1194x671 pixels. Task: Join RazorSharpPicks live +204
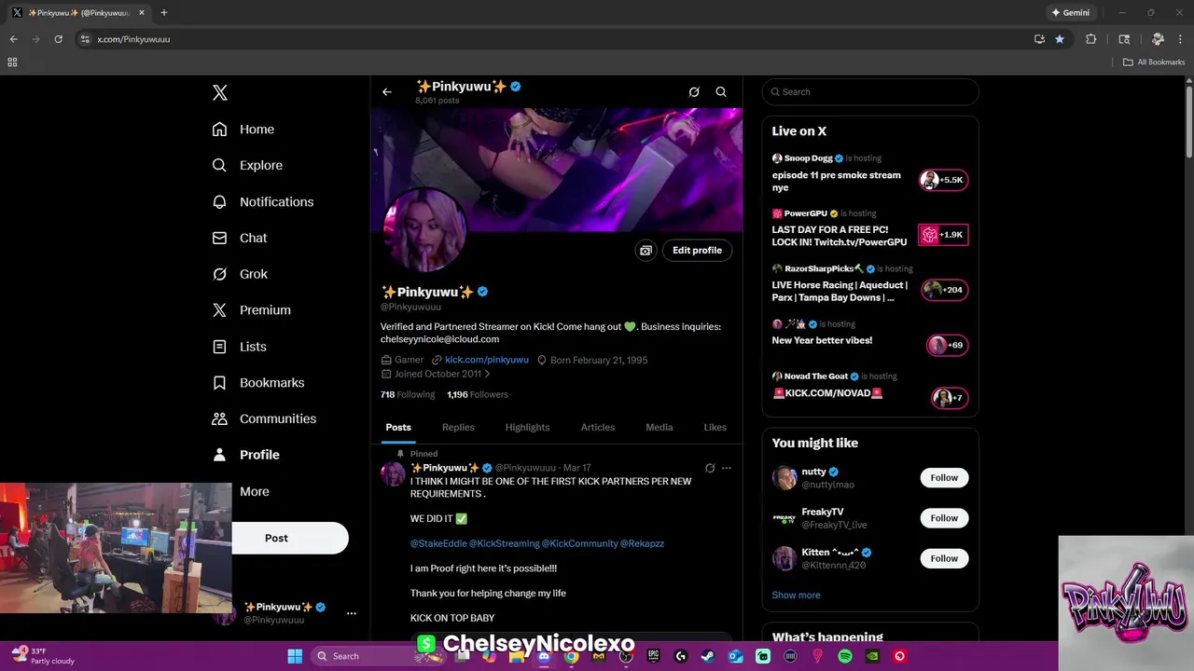pyautogui.click(x=944, y=290)
